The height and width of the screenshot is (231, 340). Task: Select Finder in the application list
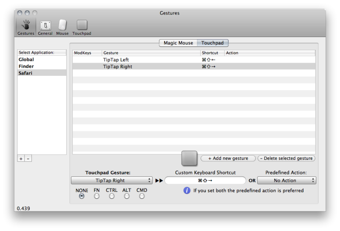42,66
